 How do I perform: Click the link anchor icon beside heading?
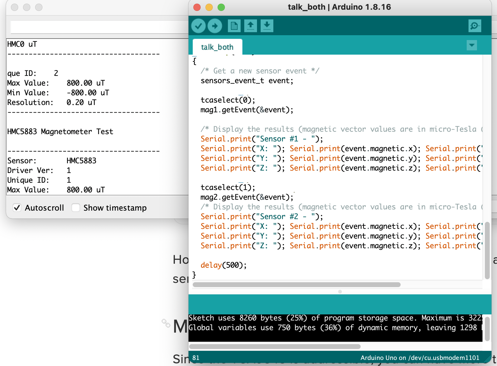(x=166, y=323)
